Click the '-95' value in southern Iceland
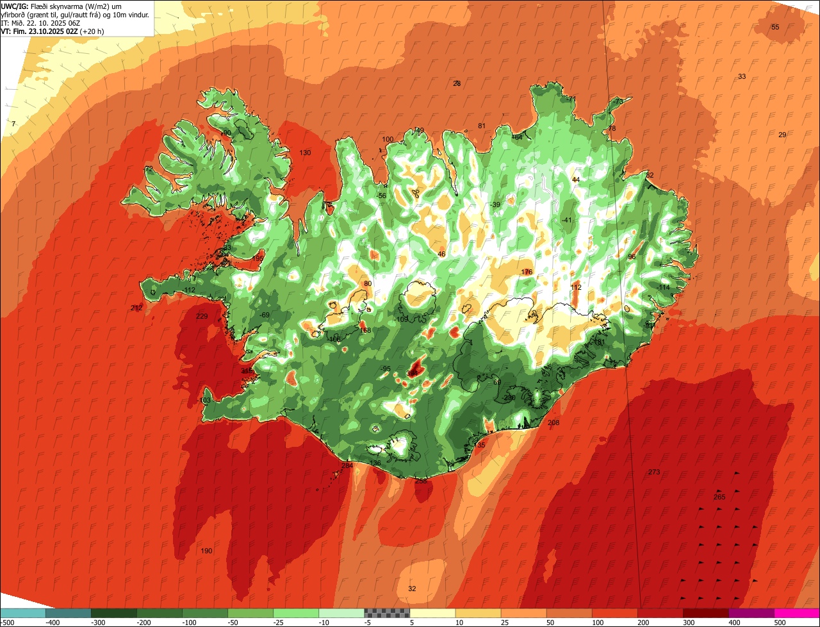 coord(386,369)
